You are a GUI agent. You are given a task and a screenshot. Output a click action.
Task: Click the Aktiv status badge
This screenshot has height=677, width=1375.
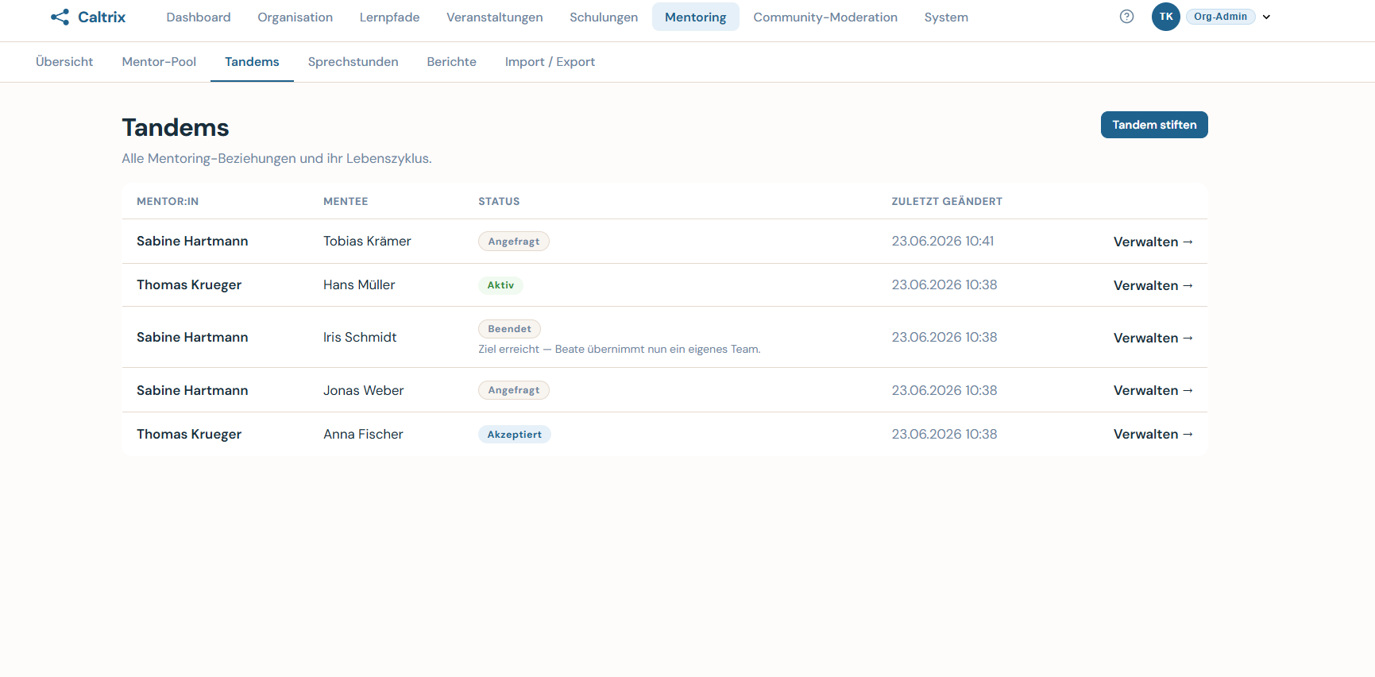point(500,285)
